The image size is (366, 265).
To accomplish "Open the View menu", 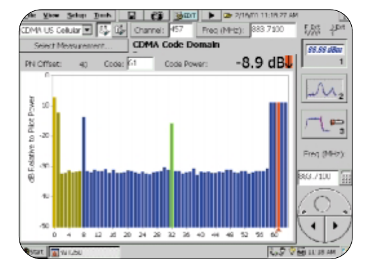I will tap(51, 16).
